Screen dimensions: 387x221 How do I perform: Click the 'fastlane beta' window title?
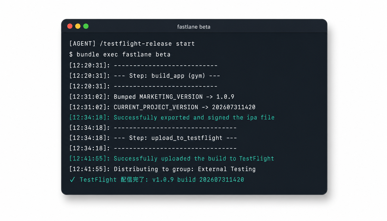click(193, 27)
